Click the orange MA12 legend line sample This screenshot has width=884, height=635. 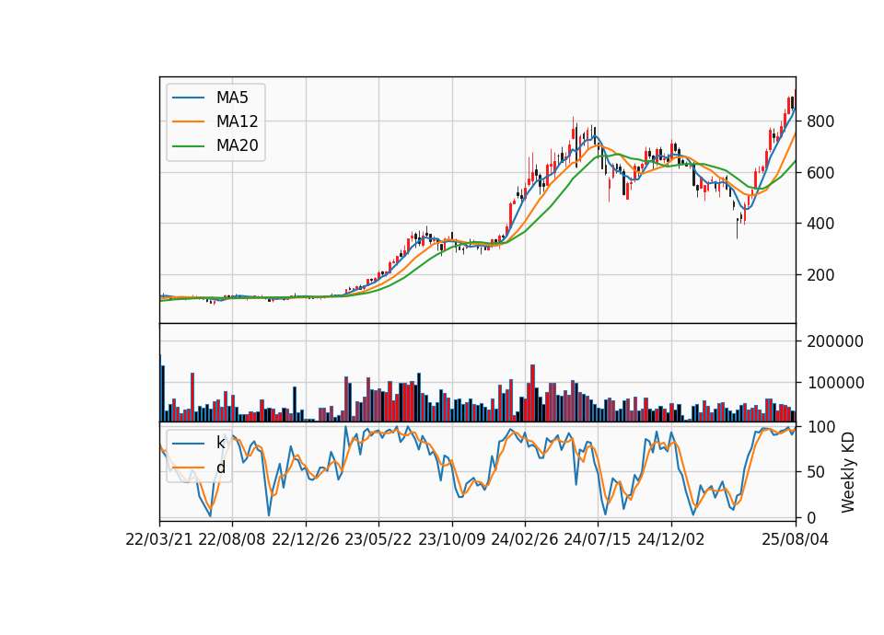(188, 121)
